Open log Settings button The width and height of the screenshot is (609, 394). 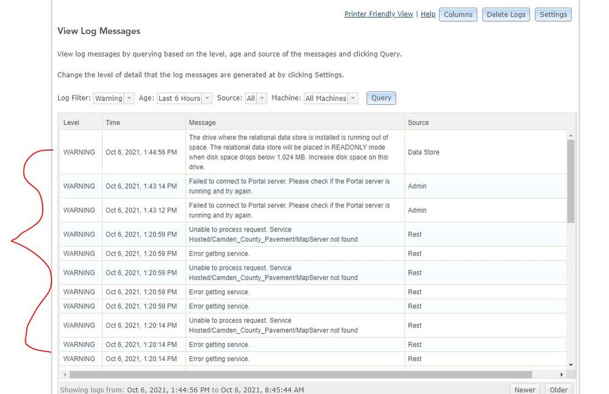[x=553, y=15]
